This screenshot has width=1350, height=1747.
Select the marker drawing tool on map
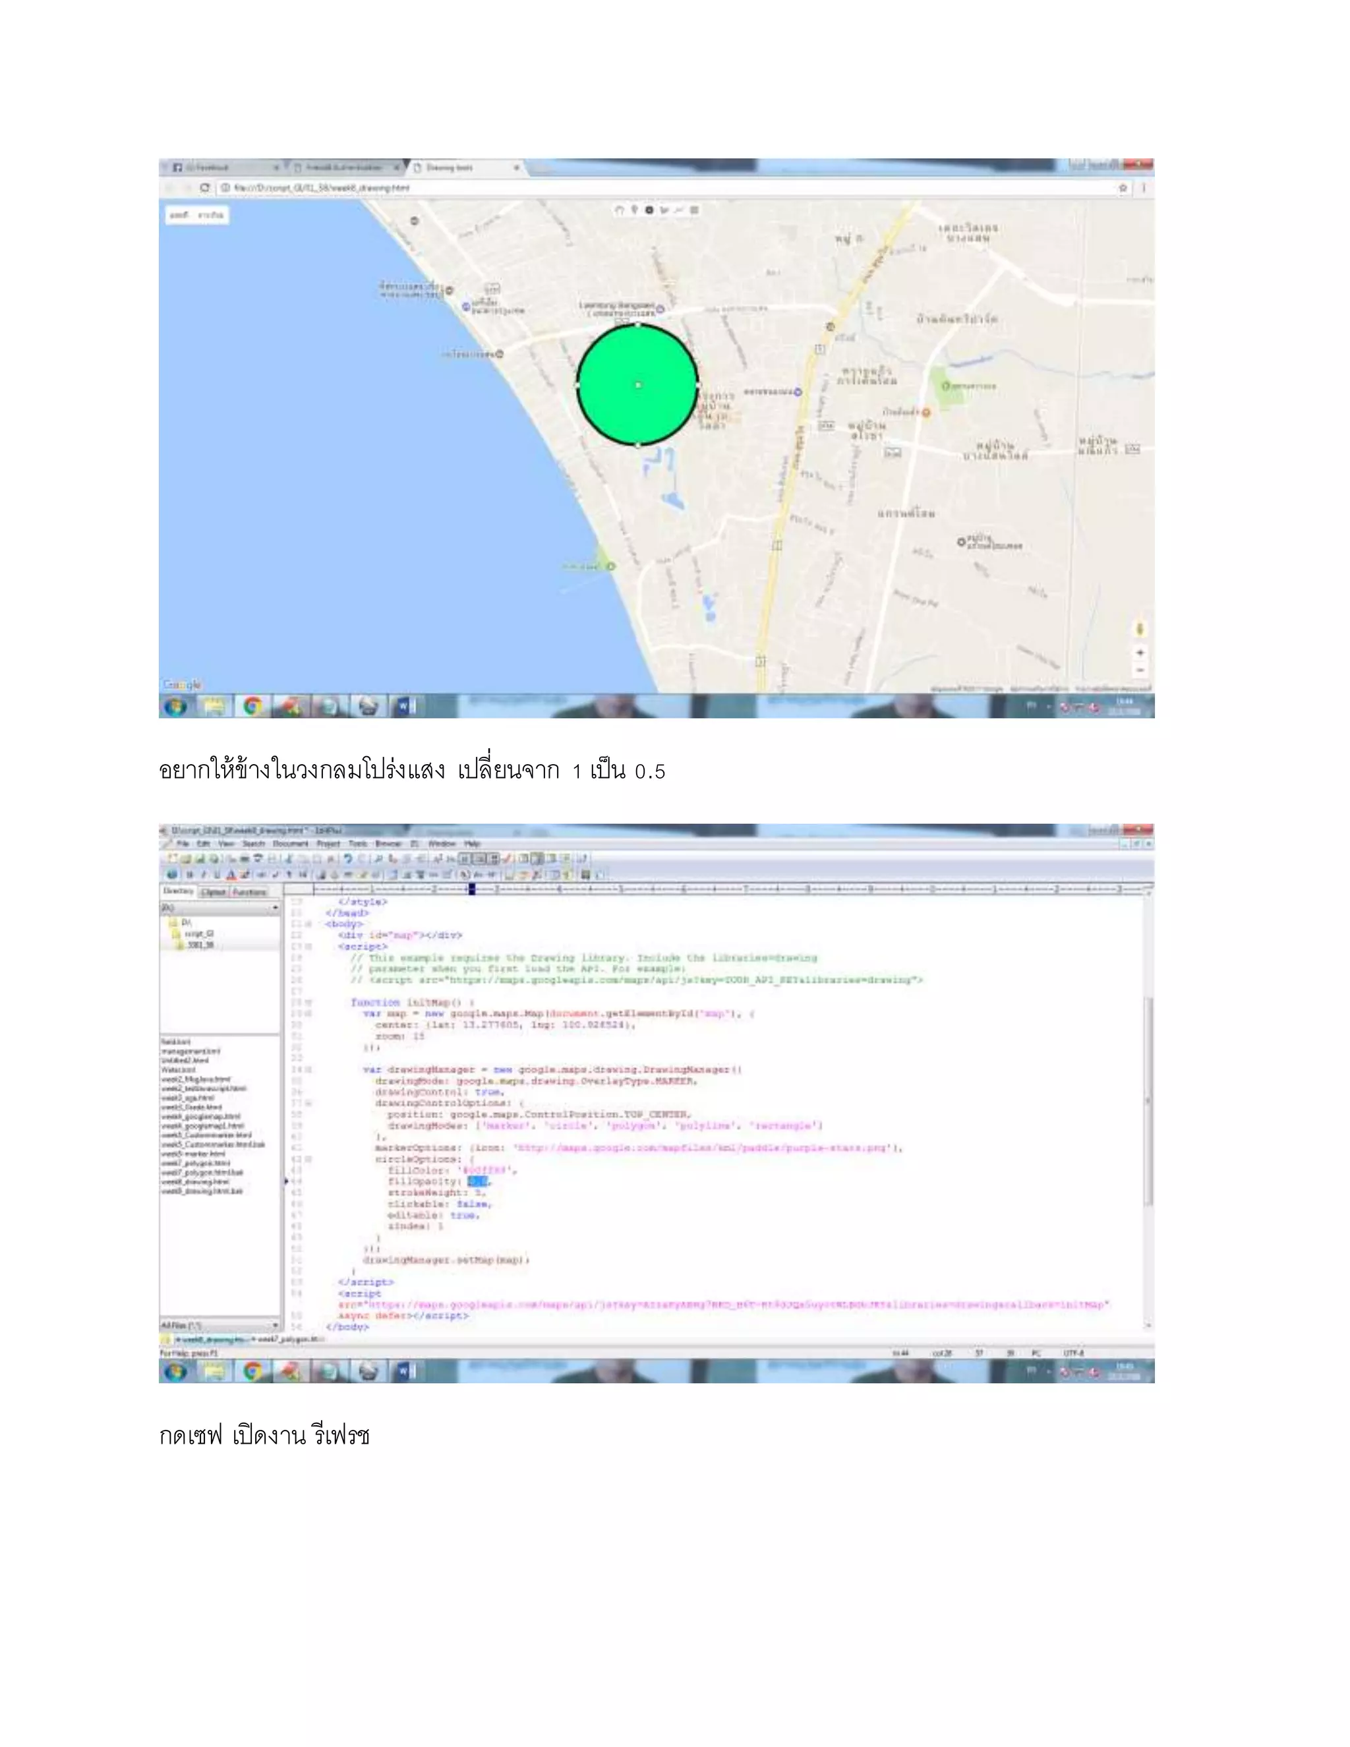pyautogui.click(x=634, y=210)
